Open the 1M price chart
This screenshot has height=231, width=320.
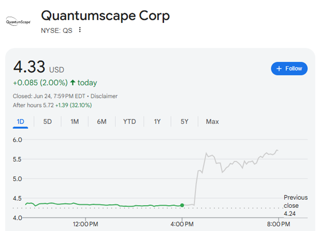pyautogui.click(x=74, y=121)
